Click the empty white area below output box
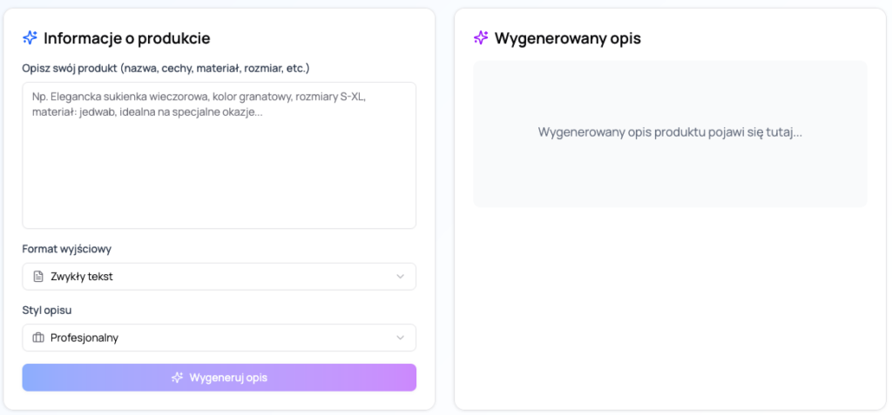Viewport: 892px width, 415px height. coord(669,305)
